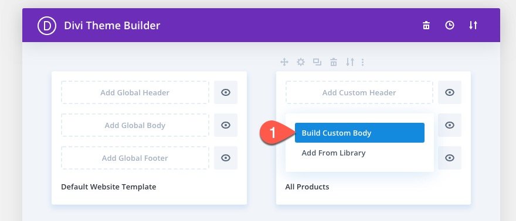
Task: Open template settings gear icon
Action: click(x=301, y=61)
